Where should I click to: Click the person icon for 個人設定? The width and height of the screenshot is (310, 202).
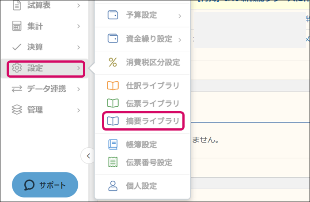pyautogui.click(x=113, y=186)
